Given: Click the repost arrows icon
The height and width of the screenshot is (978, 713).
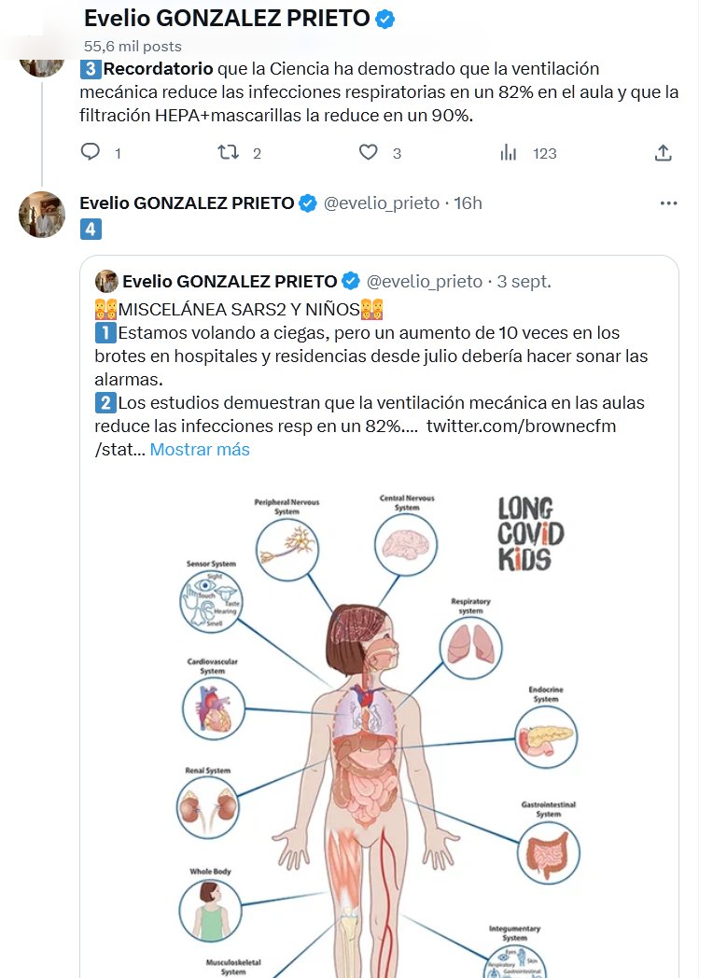Looking at the screenshot, I should [228, 152].
